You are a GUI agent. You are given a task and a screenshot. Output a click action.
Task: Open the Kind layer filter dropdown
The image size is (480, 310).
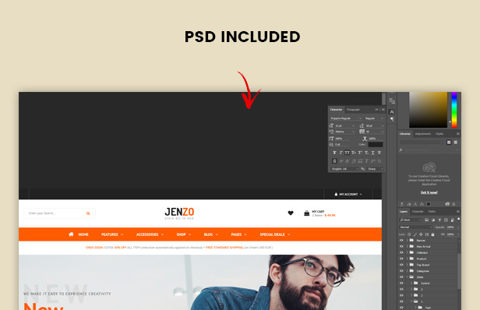(x=411, y=220)
